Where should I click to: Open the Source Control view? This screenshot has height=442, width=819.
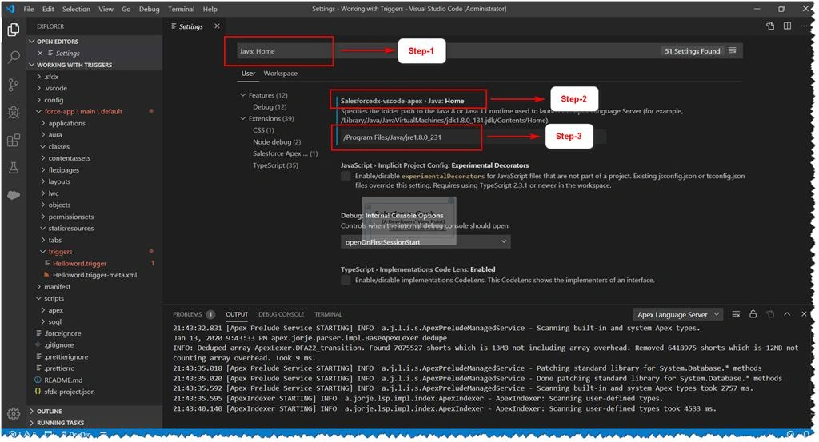pyautogui.click(x=14, y=85)
